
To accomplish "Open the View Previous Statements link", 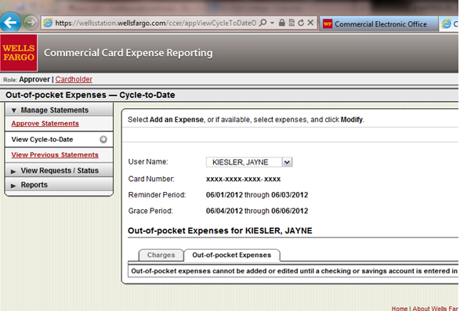I will [x=55, y=154].
